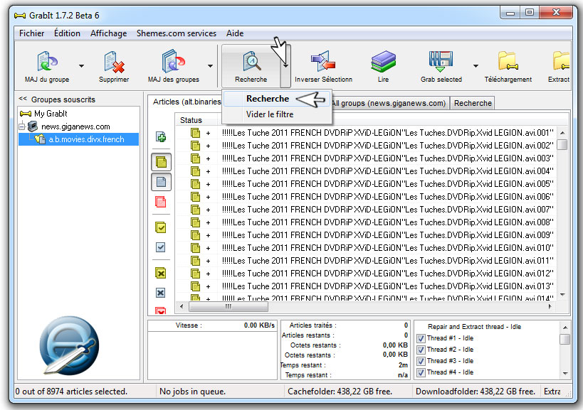This screenshot has height=410, width=583.
Task: Collapse Groupes souscrits panel with << arrows
Action: coord(23,99)
